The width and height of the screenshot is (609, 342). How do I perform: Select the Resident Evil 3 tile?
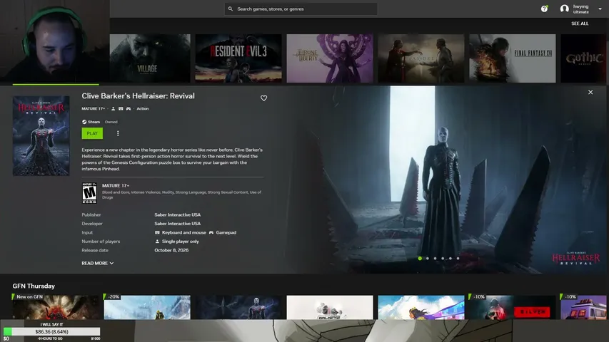tap(238, 58)
